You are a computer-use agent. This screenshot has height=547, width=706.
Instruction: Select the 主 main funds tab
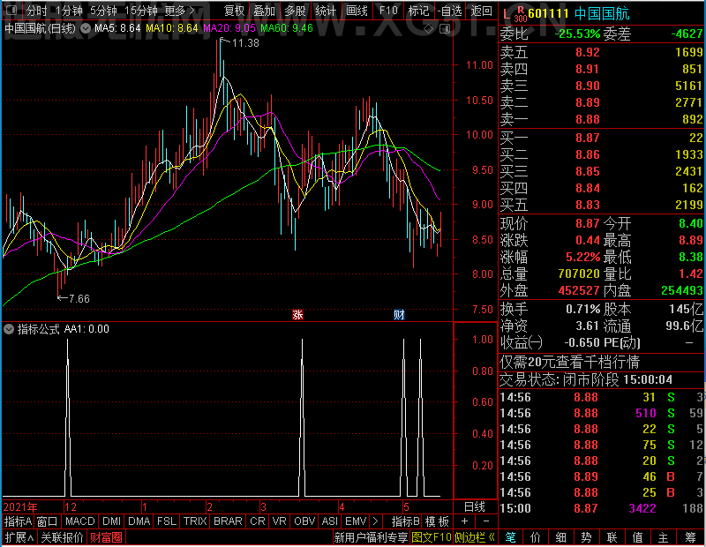[664, 537]
